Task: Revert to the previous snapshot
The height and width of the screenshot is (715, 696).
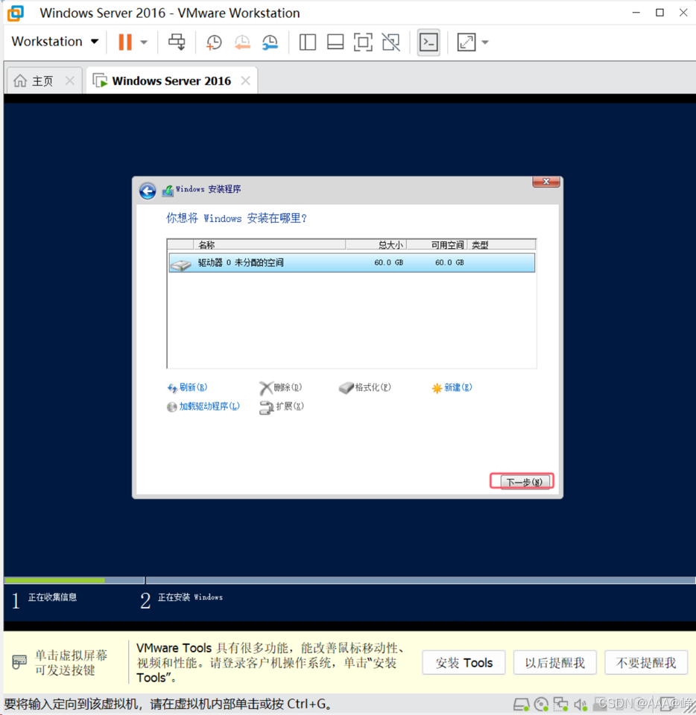Action: coord(242,42)
